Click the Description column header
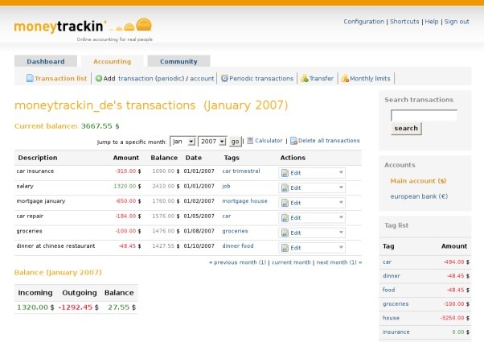Screen dimensions: 484x342 (38, 158)
